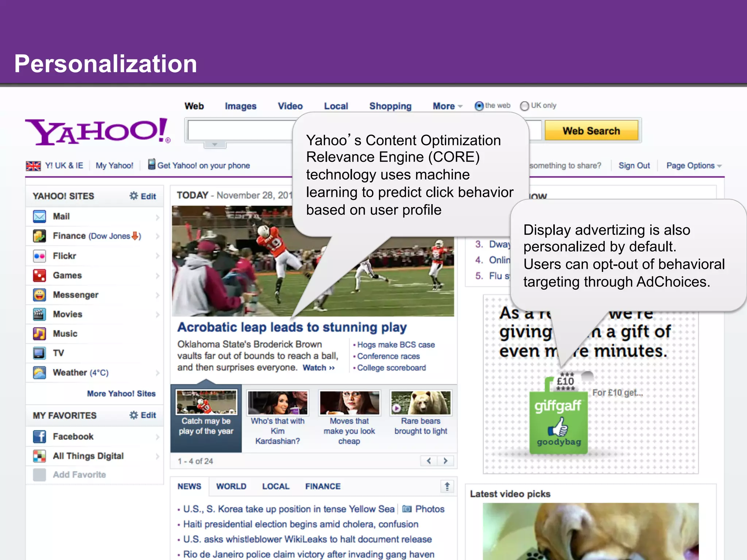
Task: Open the FINANCE news tab
Action: 323,486
